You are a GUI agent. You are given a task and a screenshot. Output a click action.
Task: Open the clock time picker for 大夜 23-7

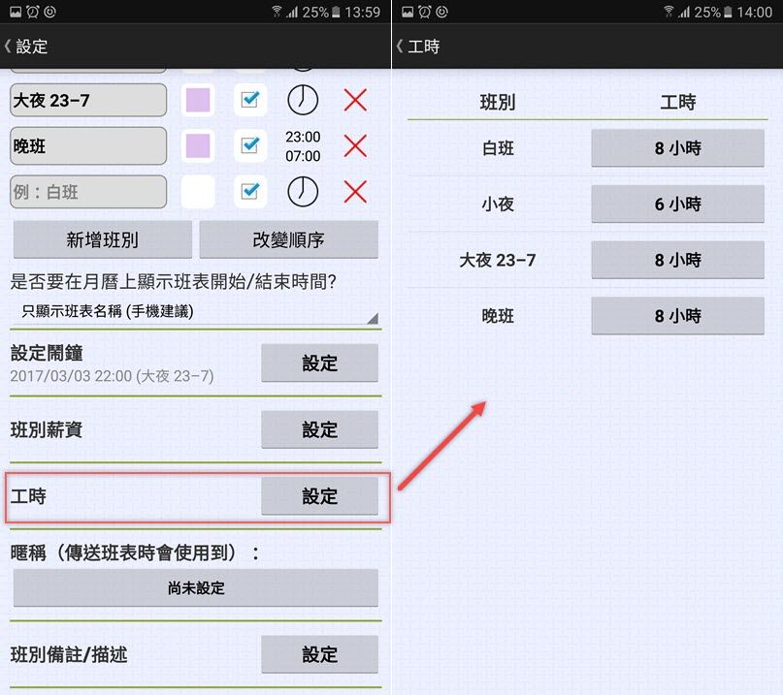click(303, 100)
